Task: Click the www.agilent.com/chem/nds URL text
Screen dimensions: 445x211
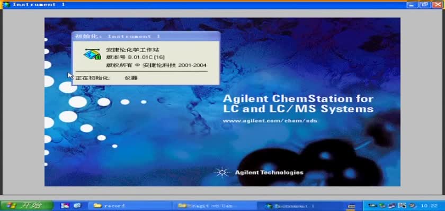Action: [270, 121]
